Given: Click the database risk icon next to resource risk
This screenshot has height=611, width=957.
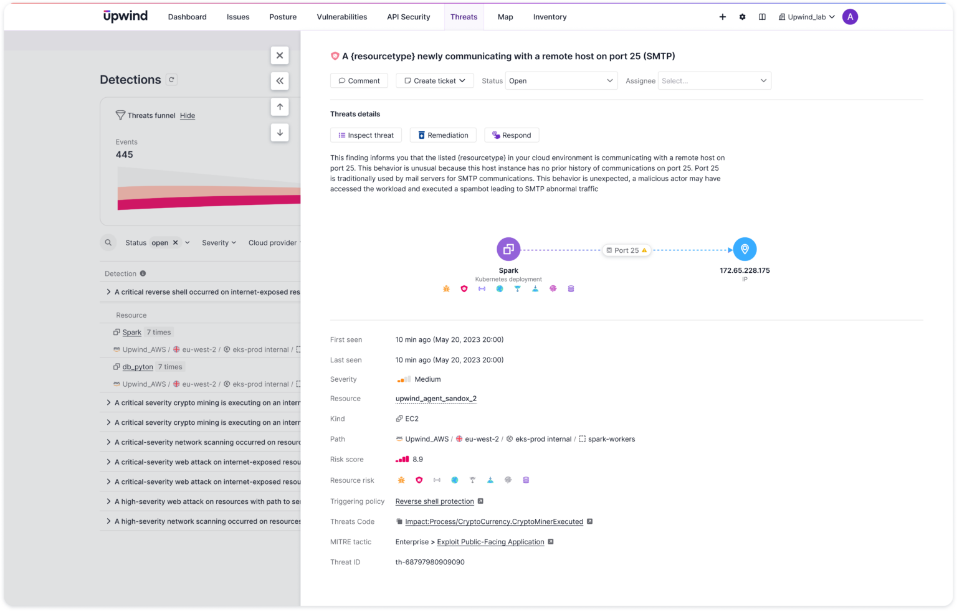Looking at the screenshot, I should [x=526, y=480].
